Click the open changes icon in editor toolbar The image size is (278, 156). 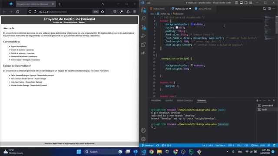pos(265,9)
